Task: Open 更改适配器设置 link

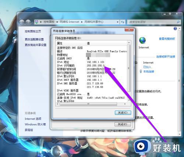Action: coord(34,39)
